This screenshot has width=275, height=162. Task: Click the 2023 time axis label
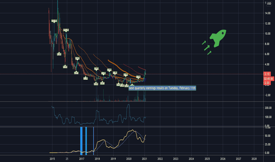[176, 159]
